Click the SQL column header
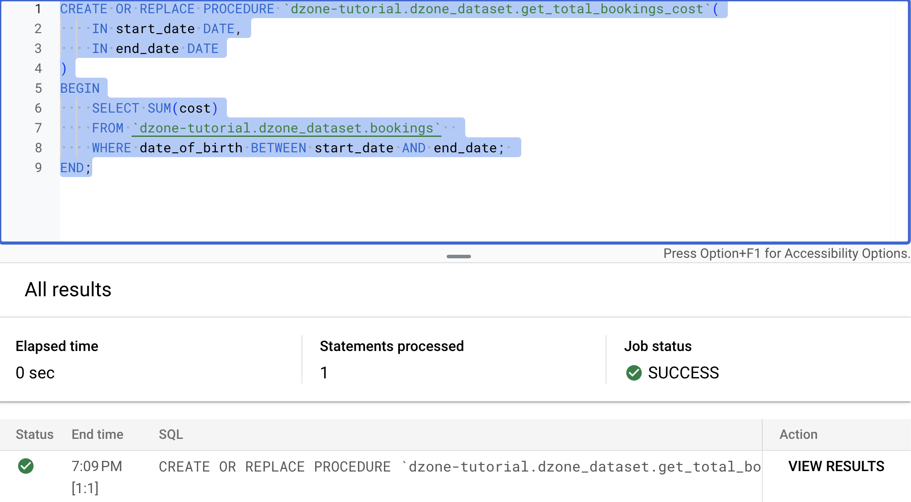The height and width of the screenshot is (502, 911). pos(170,434)
